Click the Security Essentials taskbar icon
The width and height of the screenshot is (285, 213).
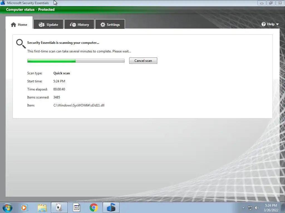coord(111,207)
